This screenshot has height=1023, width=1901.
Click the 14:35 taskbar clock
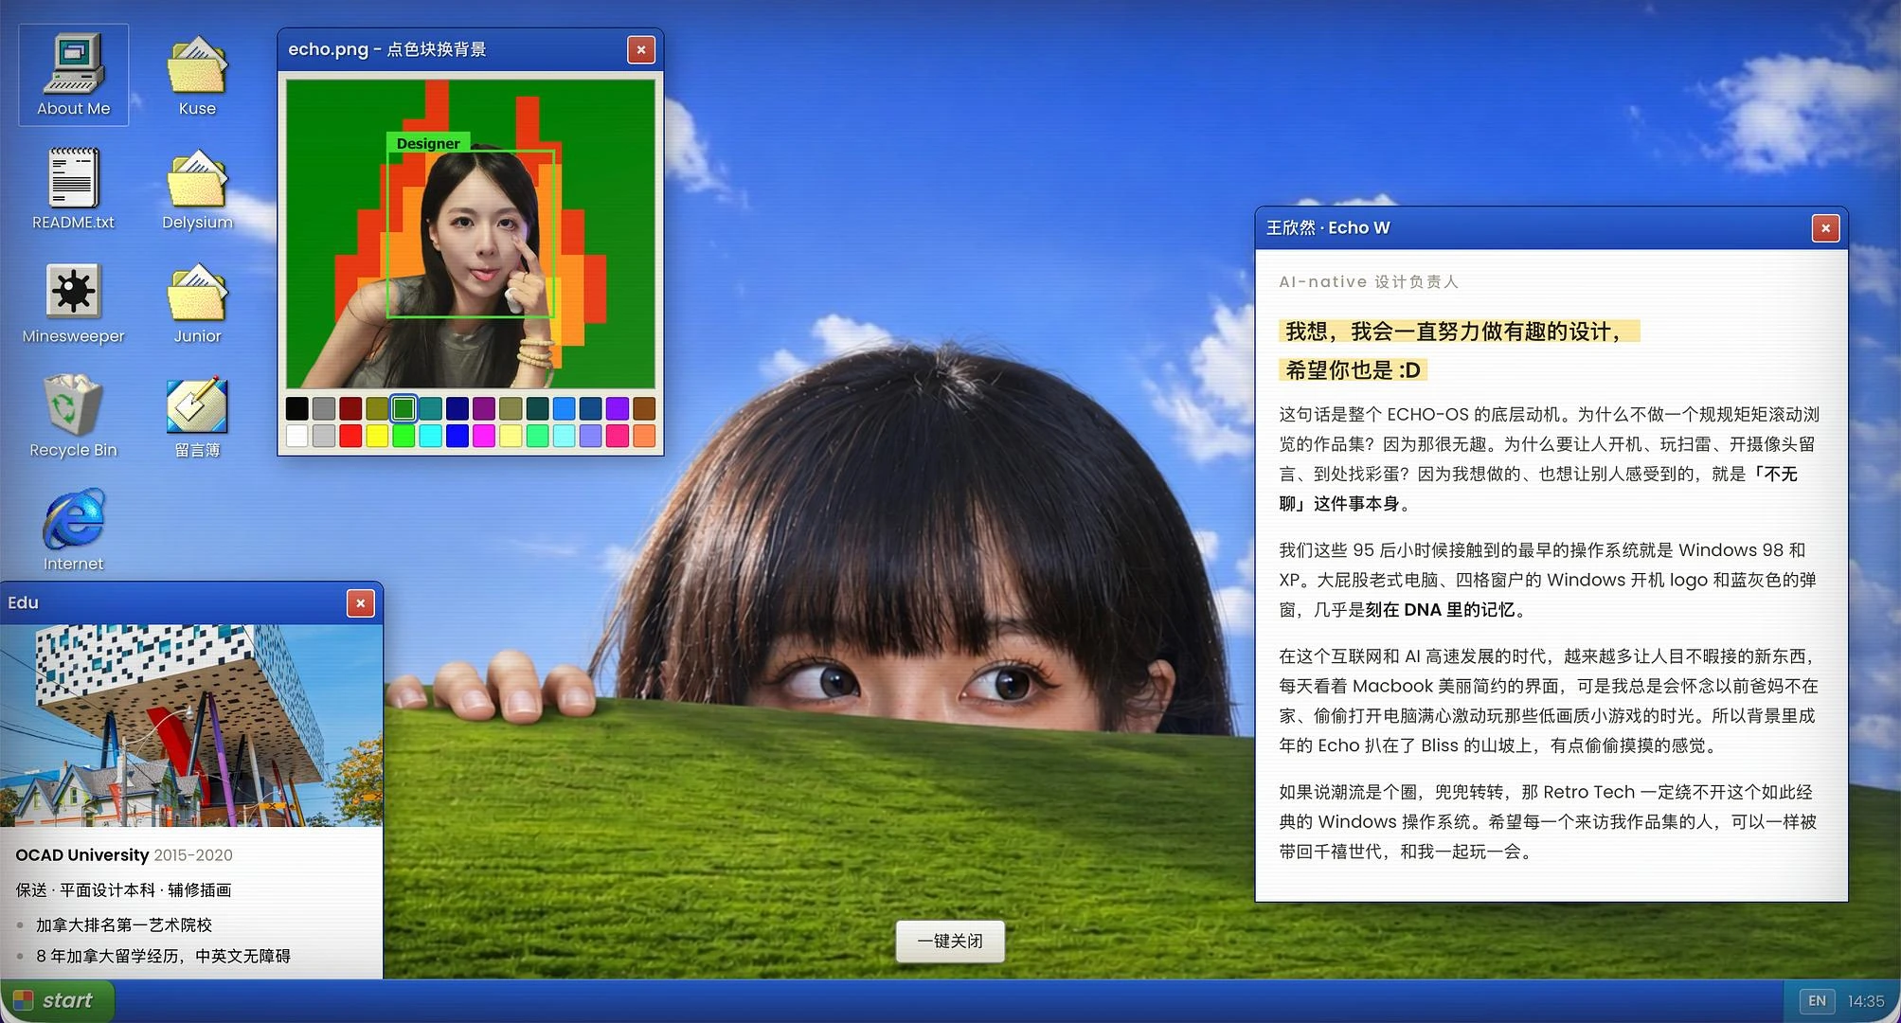point(1866,1001)
